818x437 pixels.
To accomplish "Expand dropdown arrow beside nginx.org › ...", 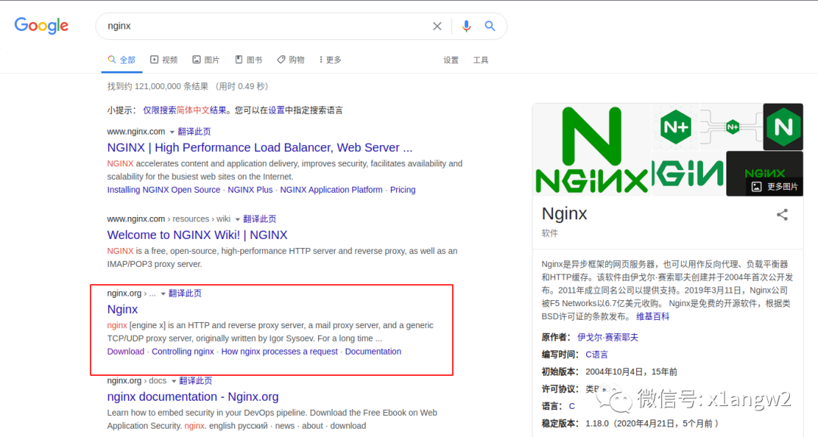I will point(163,294).
